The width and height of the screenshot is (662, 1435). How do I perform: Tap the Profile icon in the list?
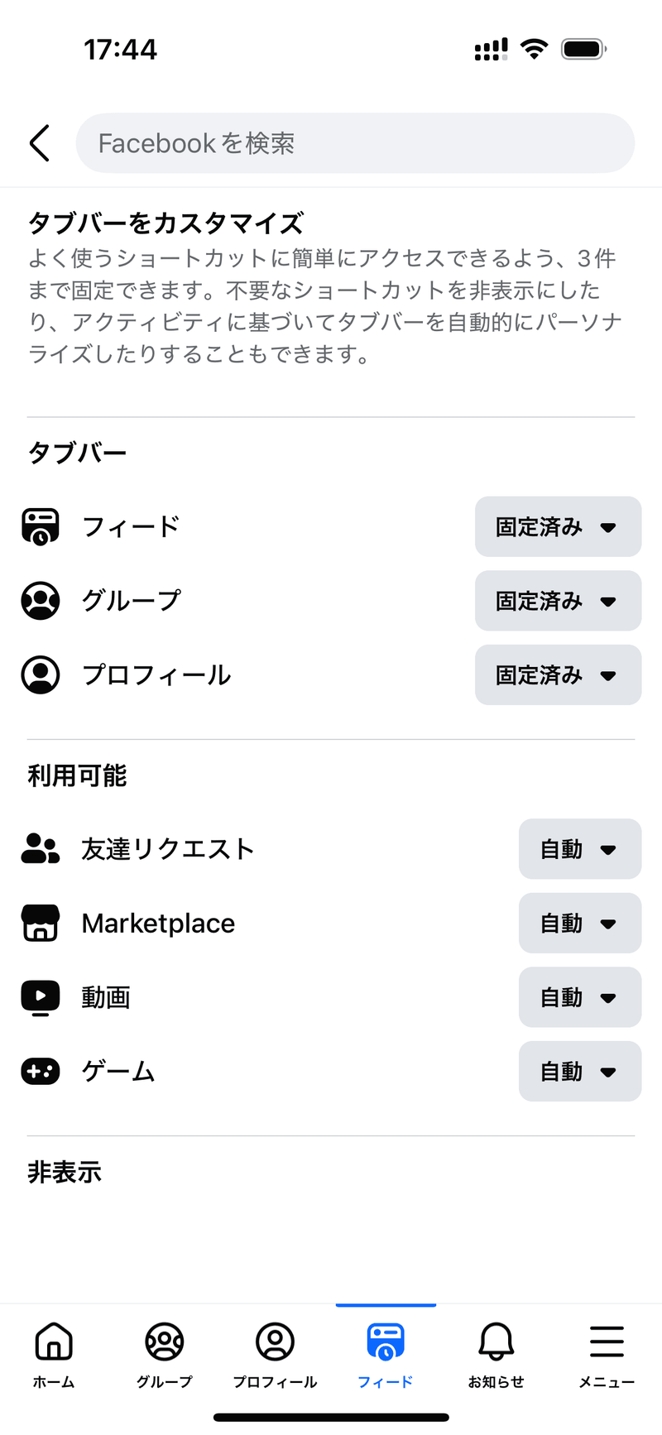[x=41, y=674]
